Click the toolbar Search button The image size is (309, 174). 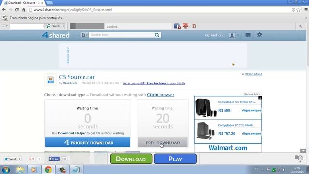[54, 26]
